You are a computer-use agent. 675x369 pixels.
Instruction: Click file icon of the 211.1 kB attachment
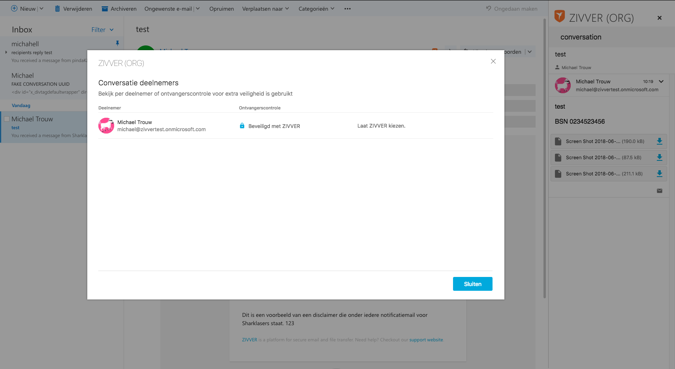pos(558,173)
